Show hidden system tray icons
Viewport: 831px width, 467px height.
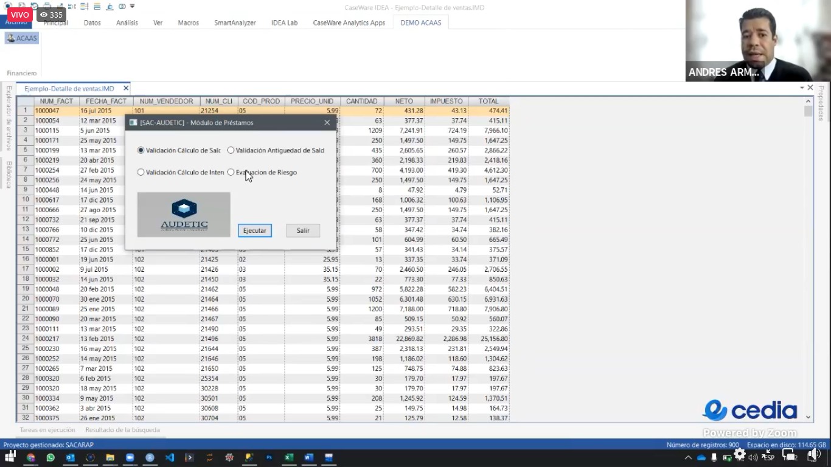coord(688,457)
